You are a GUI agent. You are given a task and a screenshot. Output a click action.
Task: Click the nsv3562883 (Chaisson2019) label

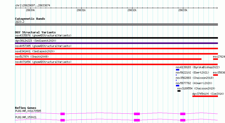195,78
